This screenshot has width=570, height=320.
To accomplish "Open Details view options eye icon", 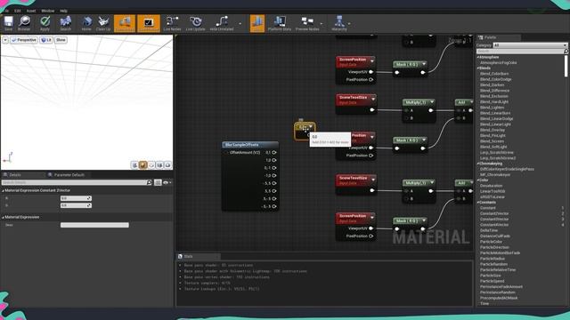I will point(167,182).
